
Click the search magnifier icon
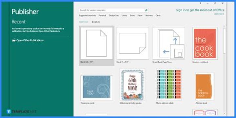coord(146,10)
